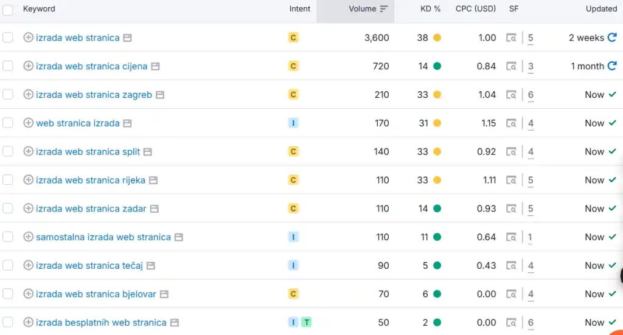Click refresh icon for 'izrada web stranica cijena'

point(612,66)
